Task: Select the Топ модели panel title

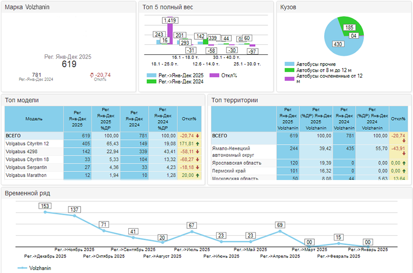Action: click(x=22, y=100)
